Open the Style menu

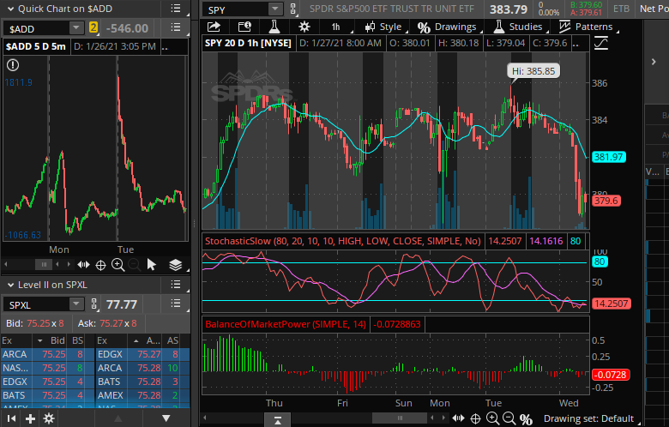click(385, 27)
